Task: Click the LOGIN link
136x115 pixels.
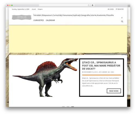Action: coord(111,9)
